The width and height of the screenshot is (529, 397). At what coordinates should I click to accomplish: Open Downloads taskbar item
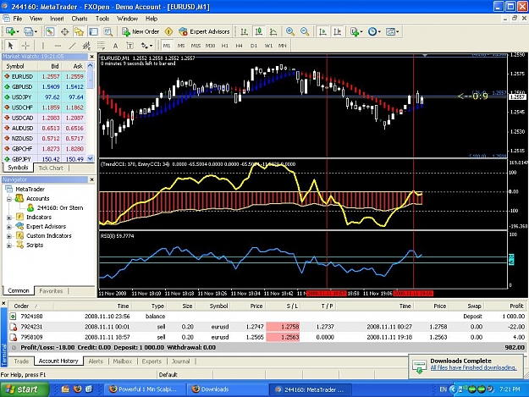227,389
